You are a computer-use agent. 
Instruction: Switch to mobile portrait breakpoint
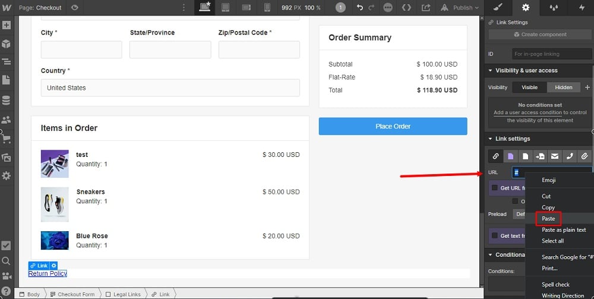pyautogui.click(x=267, y=7)
